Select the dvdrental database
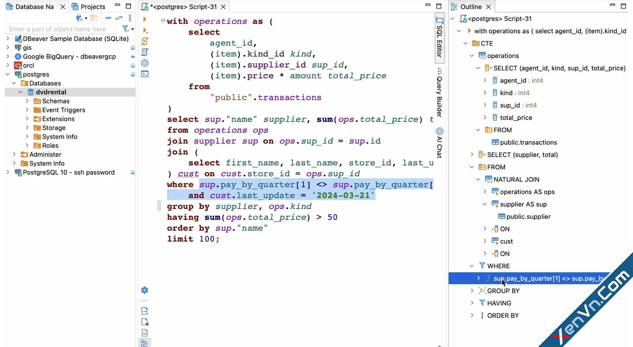633x347 pixels. point(50,92)
